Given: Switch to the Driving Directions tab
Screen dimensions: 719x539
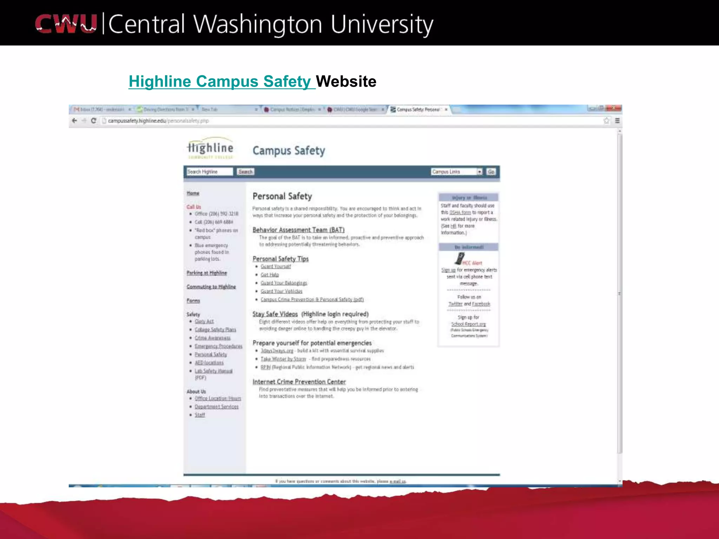Looking at the screenshot, I should (166, 109).
